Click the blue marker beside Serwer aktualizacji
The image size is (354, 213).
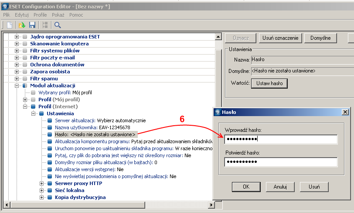(50, 120)
